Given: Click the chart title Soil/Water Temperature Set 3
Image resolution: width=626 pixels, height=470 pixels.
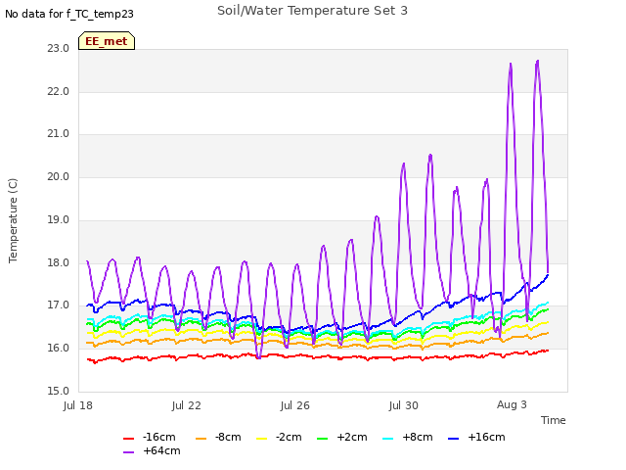Looking at the screenshot, I should click(x=312, y=11).
